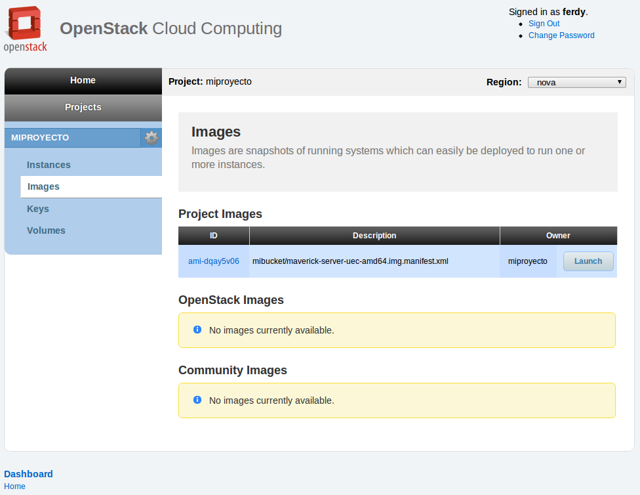The height and width of the screenshot is (495, 640).
Task: Open Keys in the sidebar
Action: [38, 209]
